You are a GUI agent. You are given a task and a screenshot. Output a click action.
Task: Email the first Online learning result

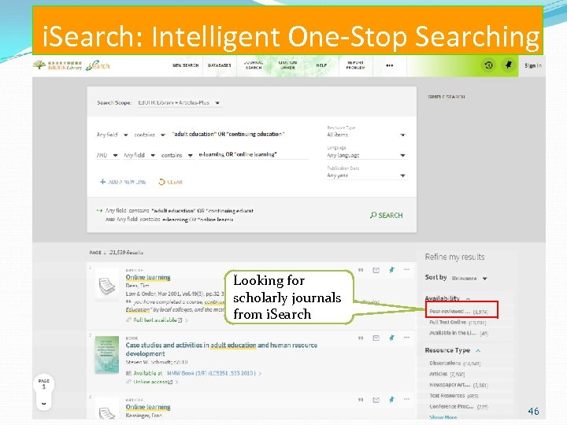[x=376, y=270]
